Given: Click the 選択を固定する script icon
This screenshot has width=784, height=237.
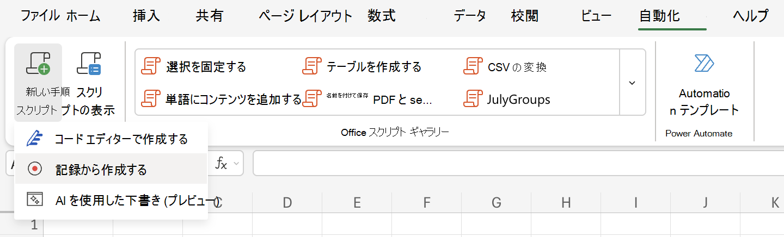Looking at the screenshot, I should tap(150, 67).
